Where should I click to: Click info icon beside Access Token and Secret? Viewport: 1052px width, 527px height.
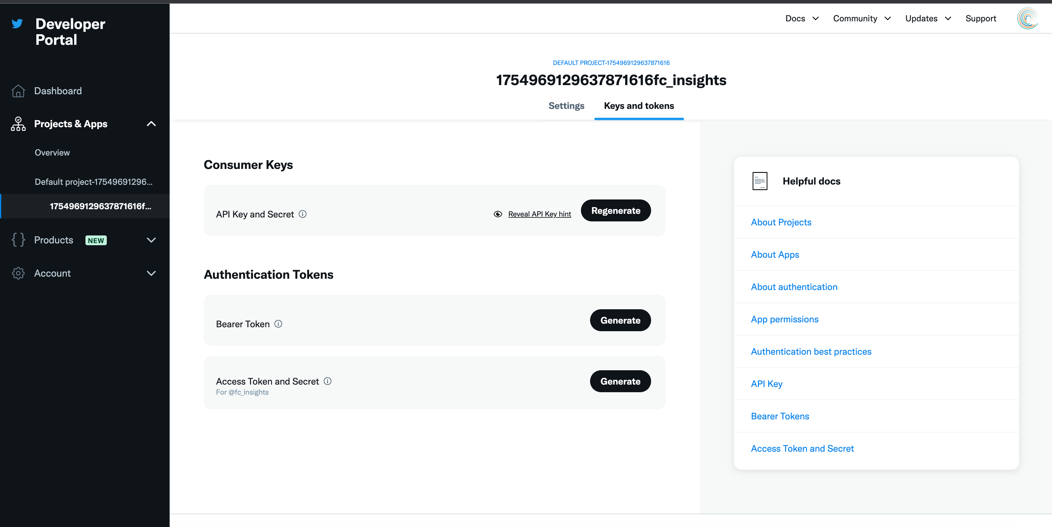coord(327,381)
